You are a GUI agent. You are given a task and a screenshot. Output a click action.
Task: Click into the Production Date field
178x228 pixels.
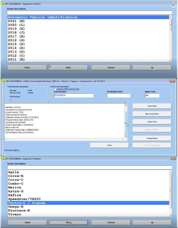[119, 96]
